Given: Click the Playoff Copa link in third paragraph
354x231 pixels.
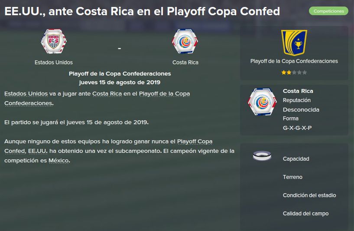Looking at the screenshot, I should [195, 142].
